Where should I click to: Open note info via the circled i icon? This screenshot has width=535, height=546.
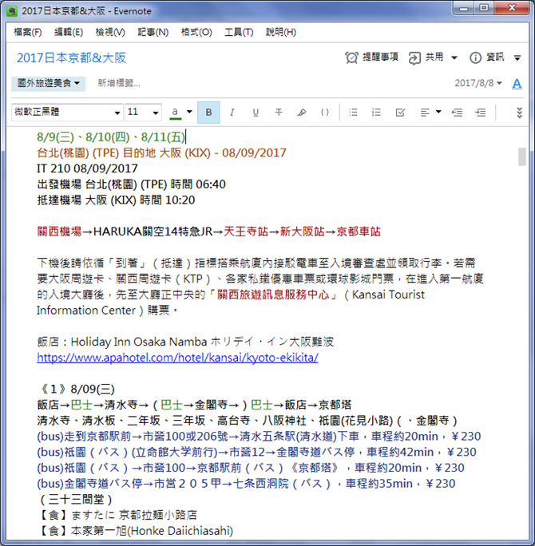pyautogui.click(x=475, y=57)
